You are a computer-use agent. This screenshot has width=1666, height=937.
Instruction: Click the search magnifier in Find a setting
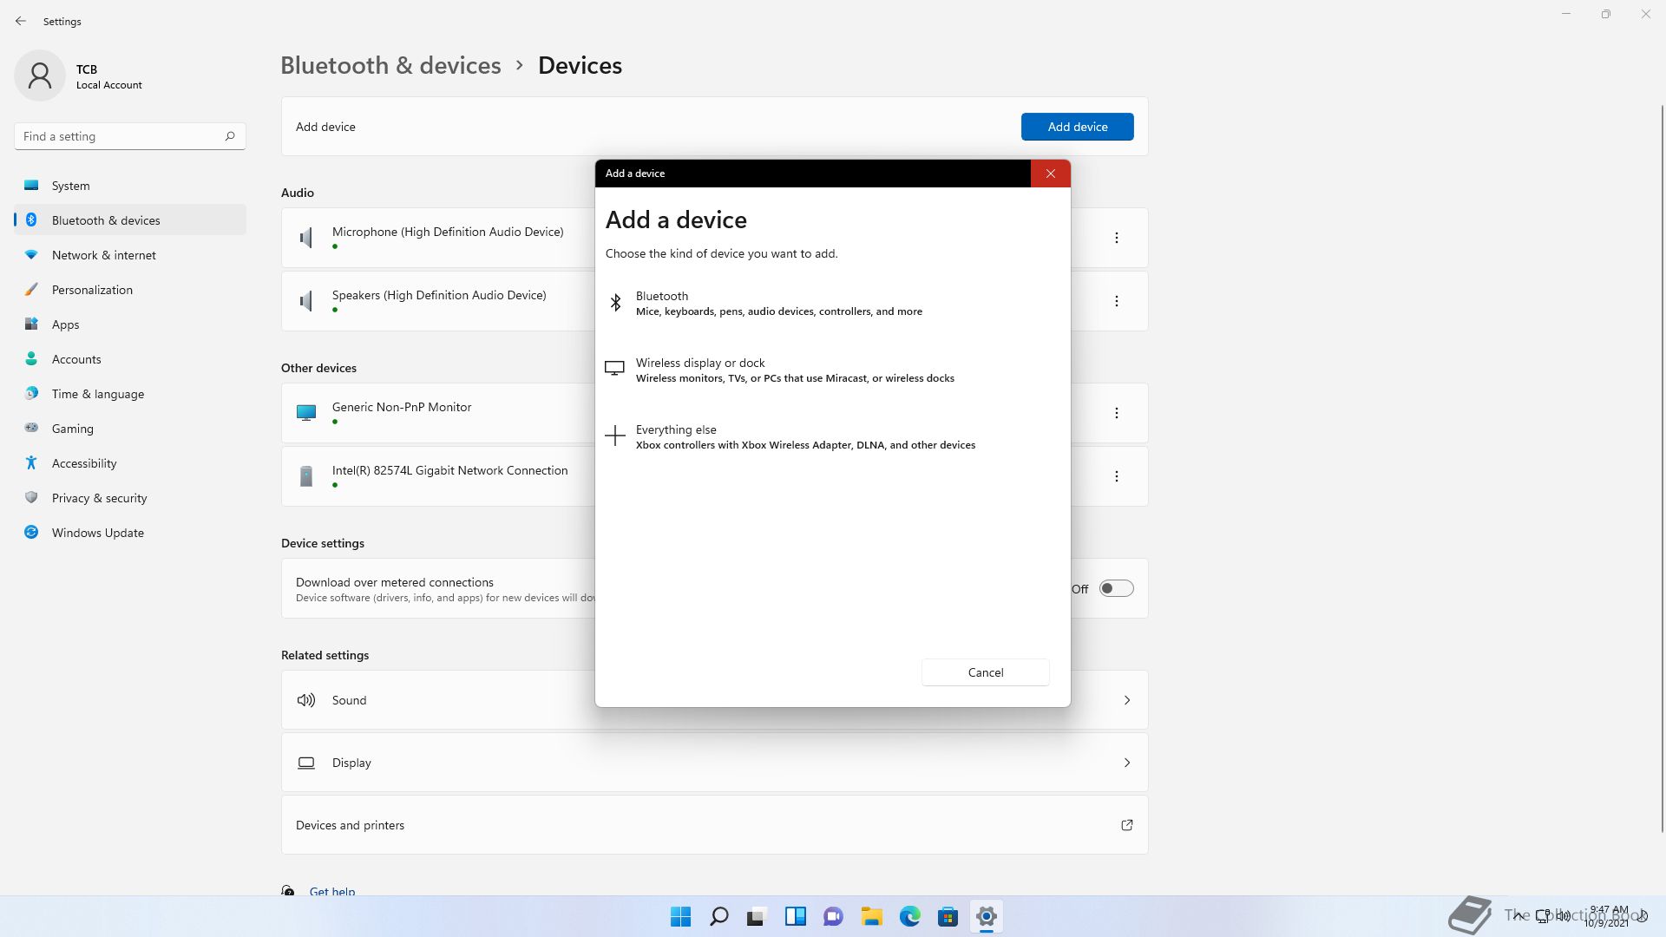click(230, 136)
